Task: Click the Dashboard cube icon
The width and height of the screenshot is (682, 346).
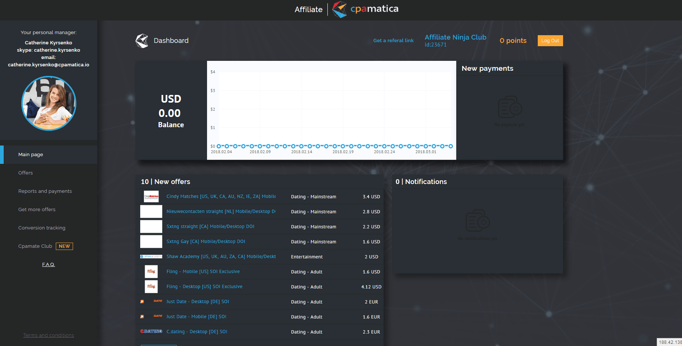Action: click(x=141, y=40)
